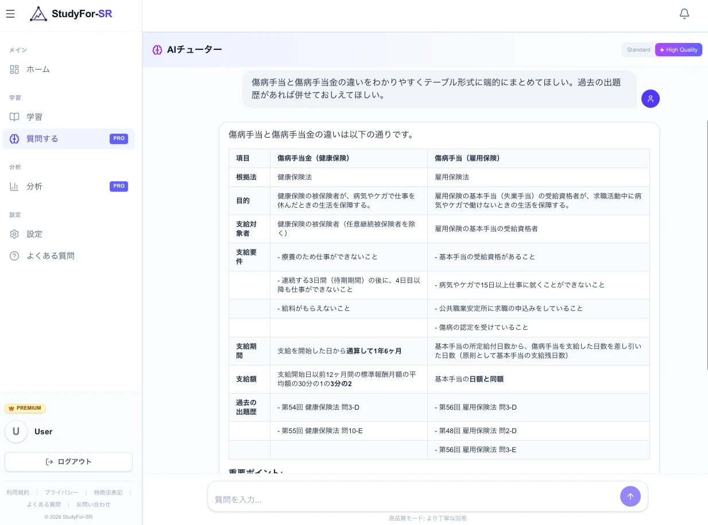Click the settings gear icon
The image size is (708, 525).
[x=14, y=234]
